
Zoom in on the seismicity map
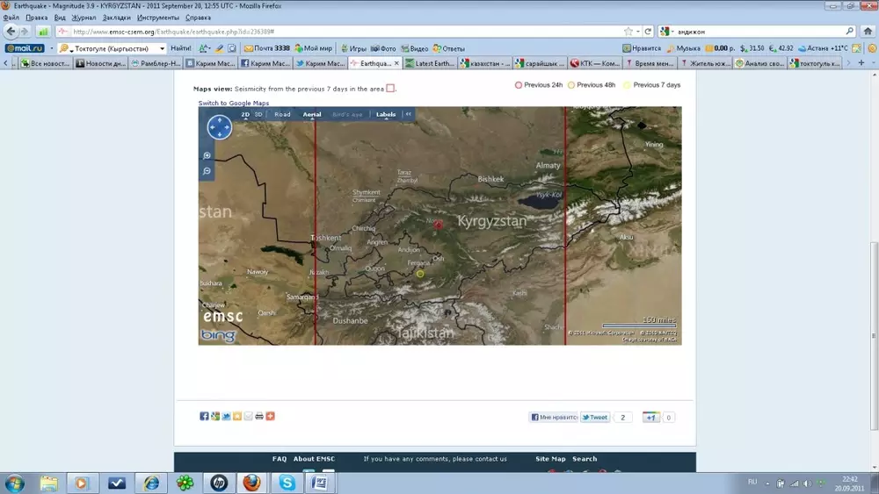coord(207,156)
